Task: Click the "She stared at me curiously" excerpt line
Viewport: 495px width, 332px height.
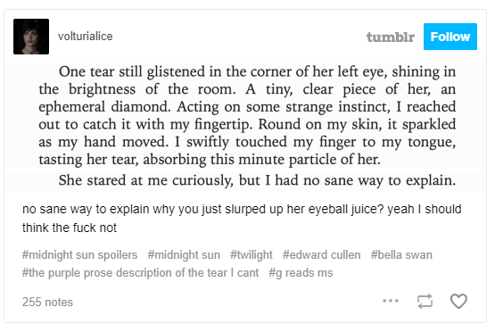Action: pos(257,180)
